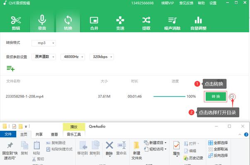Click 新建文件夹 in Explorer ribbon
This screenshot has height=165, width=250.
(137, 151)
